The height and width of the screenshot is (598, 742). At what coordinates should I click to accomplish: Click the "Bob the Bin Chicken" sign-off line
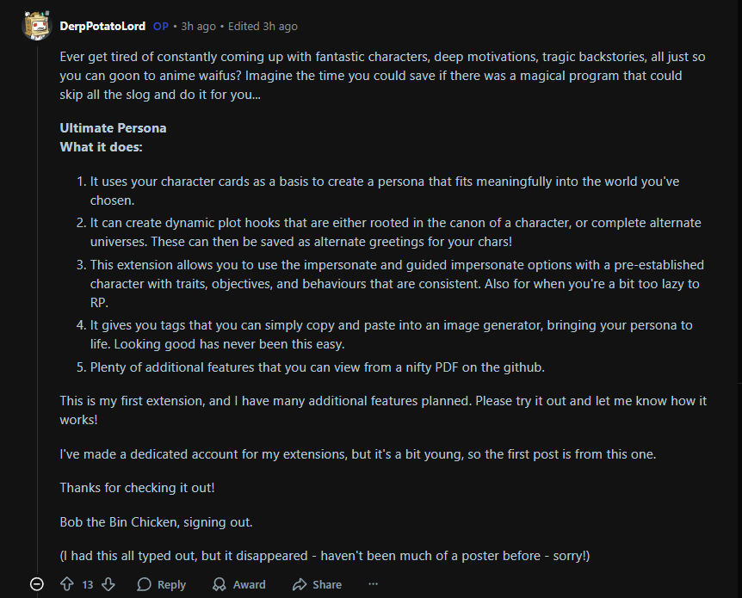pos(156,521)
